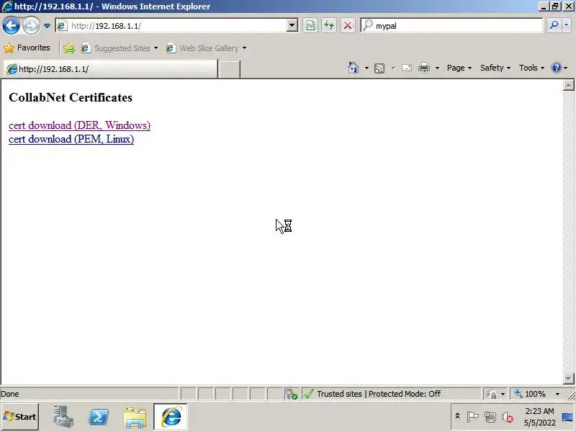Open the recent pages dropdown arrow
The height and width of the screenshot is (432, 576).
47,26
